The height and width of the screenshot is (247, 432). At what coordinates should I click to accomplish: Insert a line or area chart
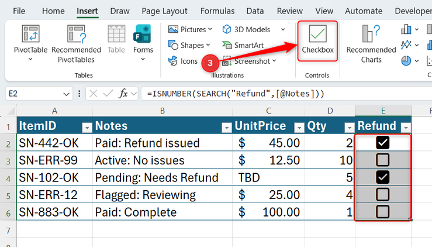(x=406, y=44)
